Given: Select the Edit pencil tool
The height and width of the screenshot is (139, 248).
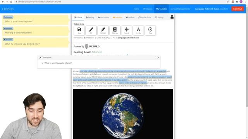Looking at the screenshot, I should pos(91,30).
